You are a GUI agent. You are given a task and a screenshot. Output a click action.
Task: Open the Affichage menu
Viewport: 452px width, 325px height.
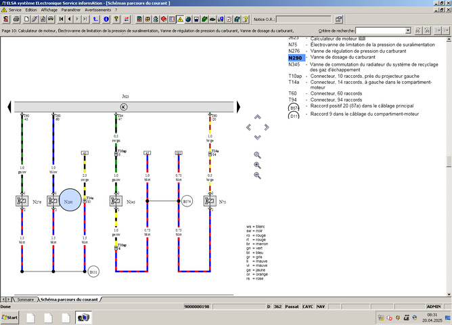[x=49, y=10]
